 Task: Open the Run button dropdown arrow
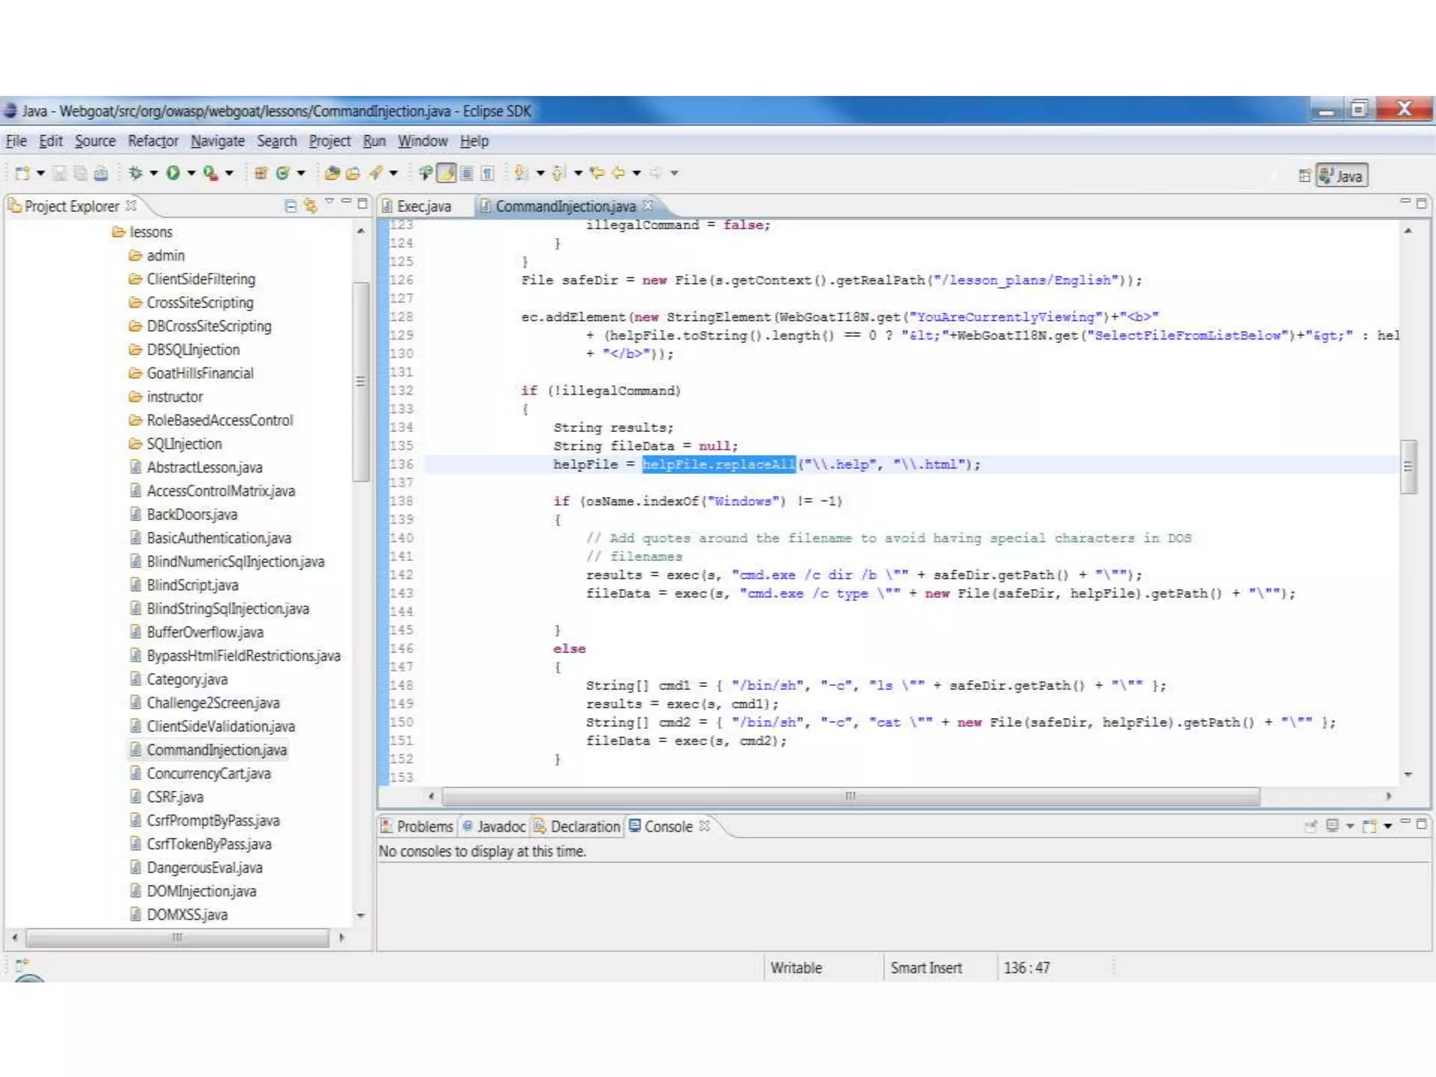coord(191,172)
